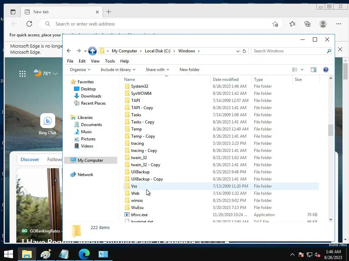Open the Edit menu

tap(82, 61)
